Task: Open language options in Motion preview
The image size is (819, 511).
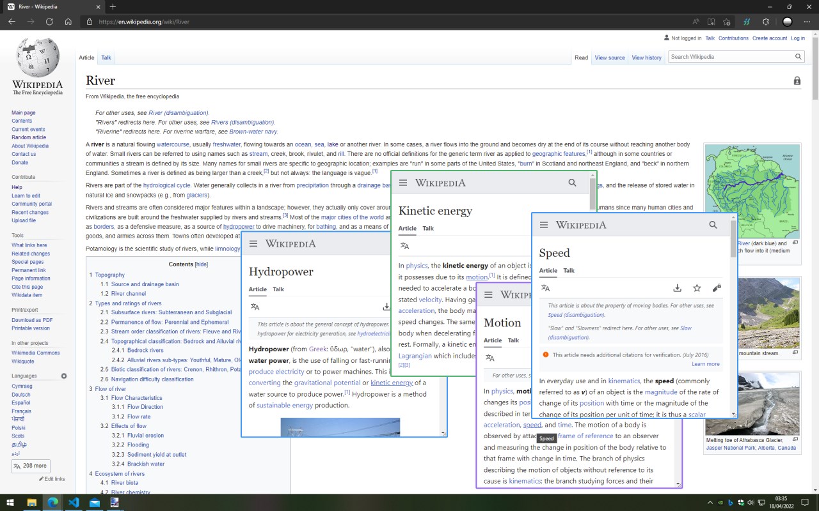Action: click(x=489, y=358)
